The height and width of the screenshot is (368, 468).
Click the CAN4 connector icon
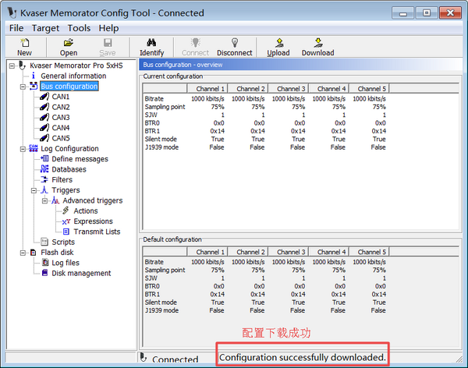coord(44,128)
